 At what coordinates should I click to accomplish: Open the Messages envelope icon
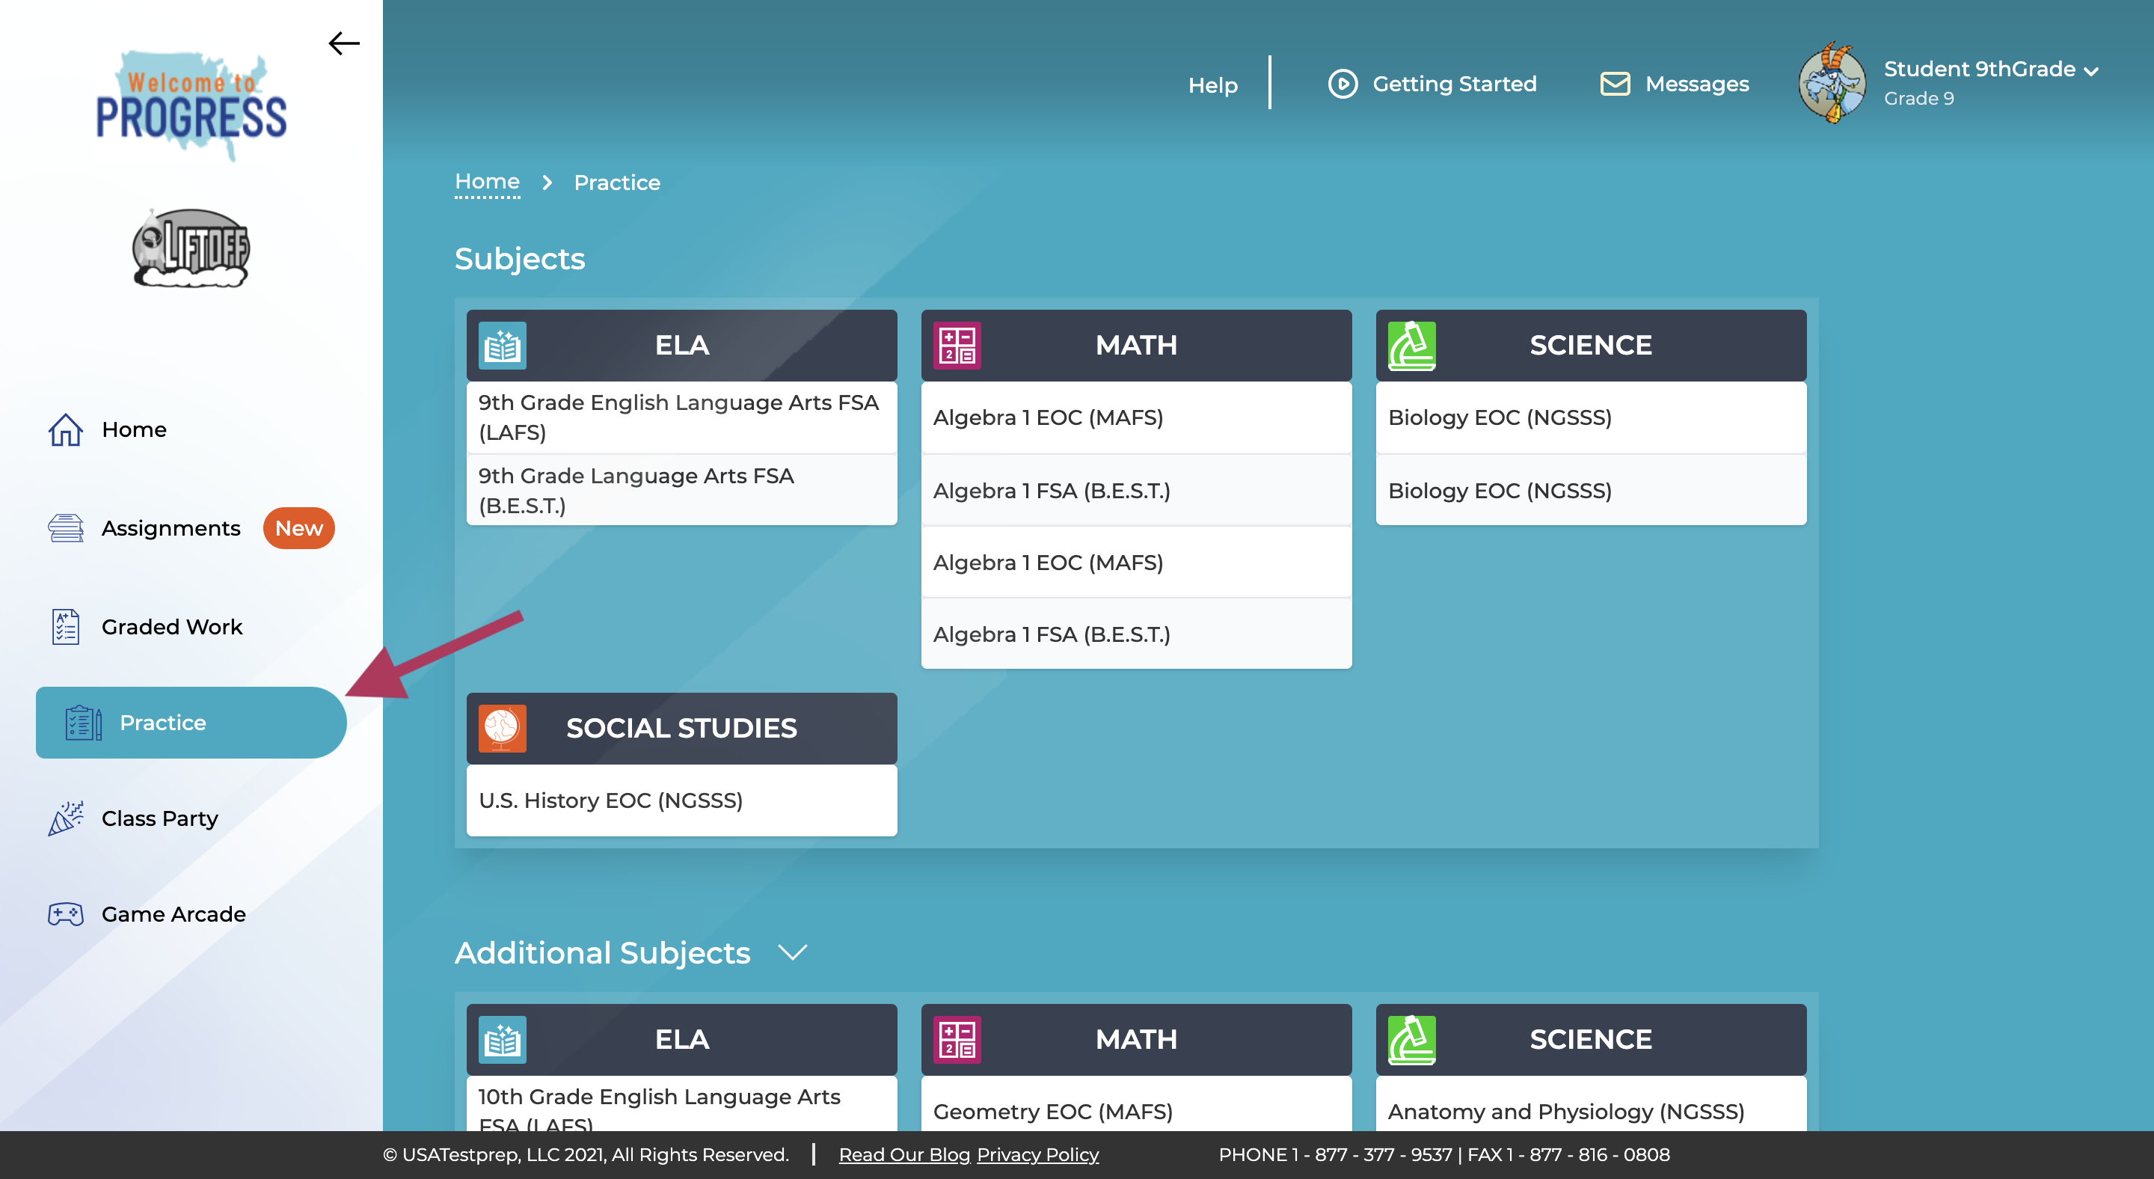pos(1615,84)
